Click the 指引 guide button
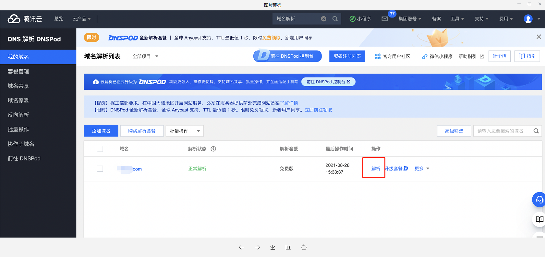Image resolution: width=545 pixels, height=257 pixels. point(527,56)
